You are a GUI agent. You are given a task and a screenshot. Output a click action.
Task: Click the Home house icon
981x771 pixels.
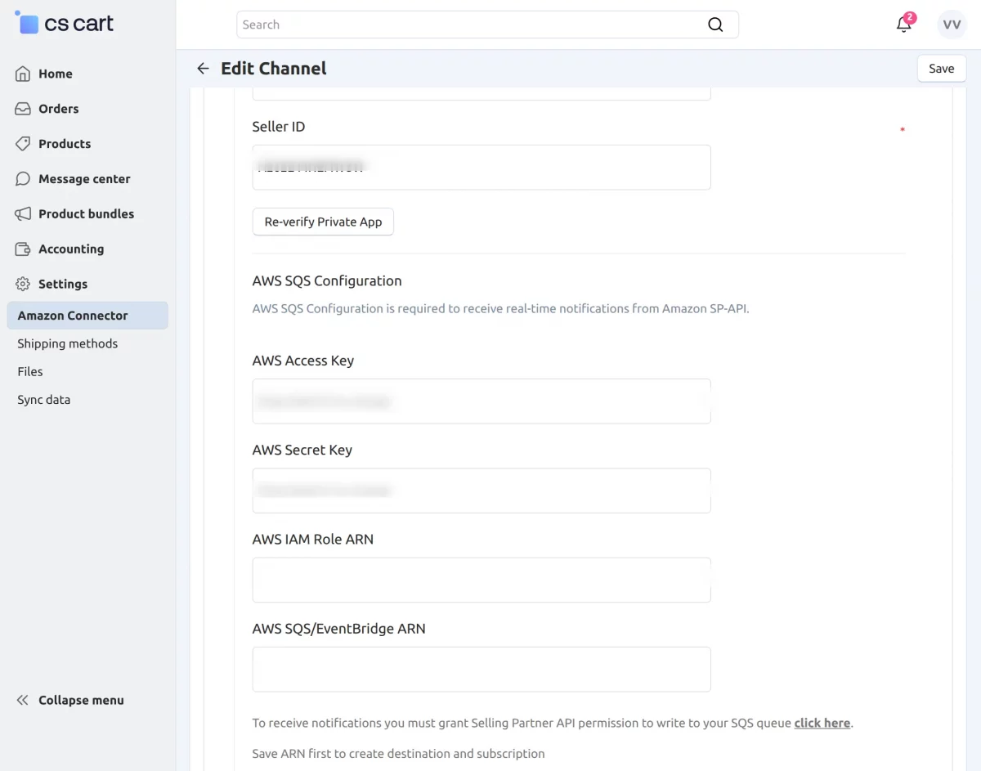[23, 74]
